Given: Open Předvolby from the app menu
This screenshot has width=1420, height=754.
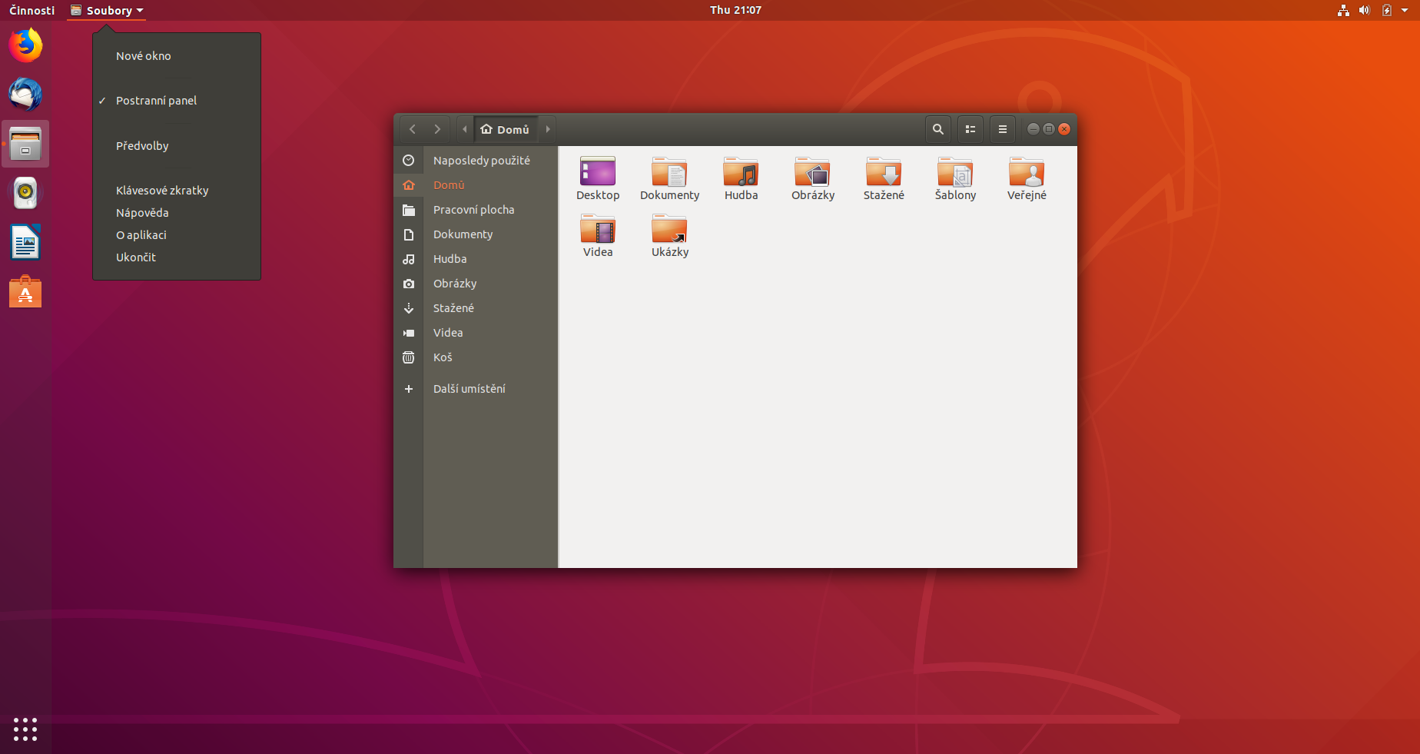Looking at the screenshot, I should click(177, 146).
